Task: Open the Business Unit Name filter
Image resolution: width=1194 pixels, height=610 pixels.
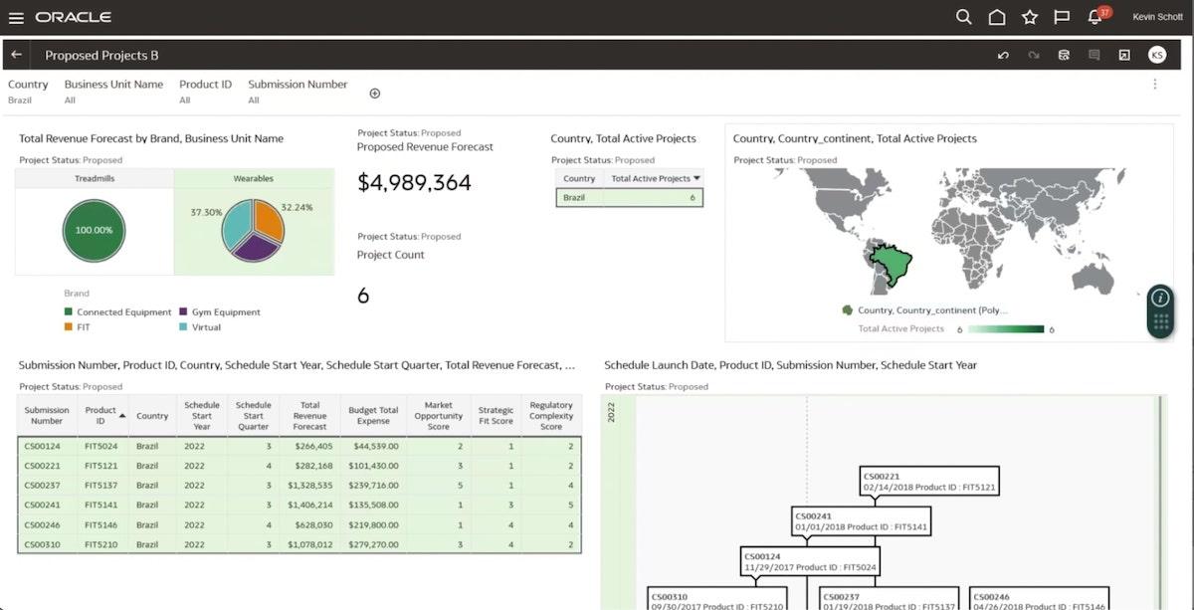Action: pos(113,92)
